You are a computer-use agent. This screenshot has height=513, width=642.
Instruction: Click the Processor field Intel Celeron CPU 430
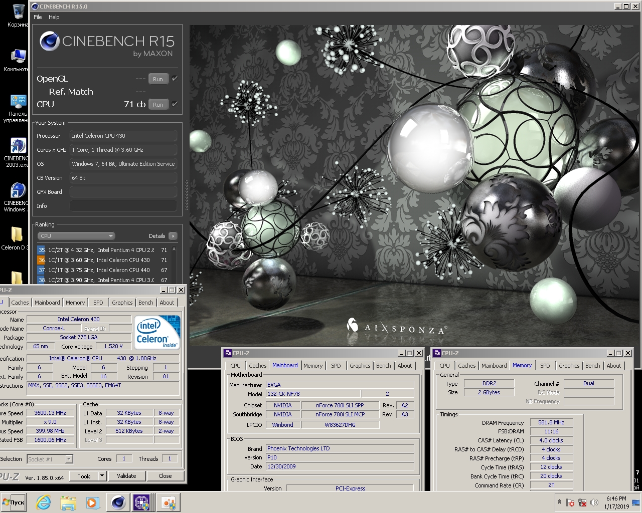123,136
